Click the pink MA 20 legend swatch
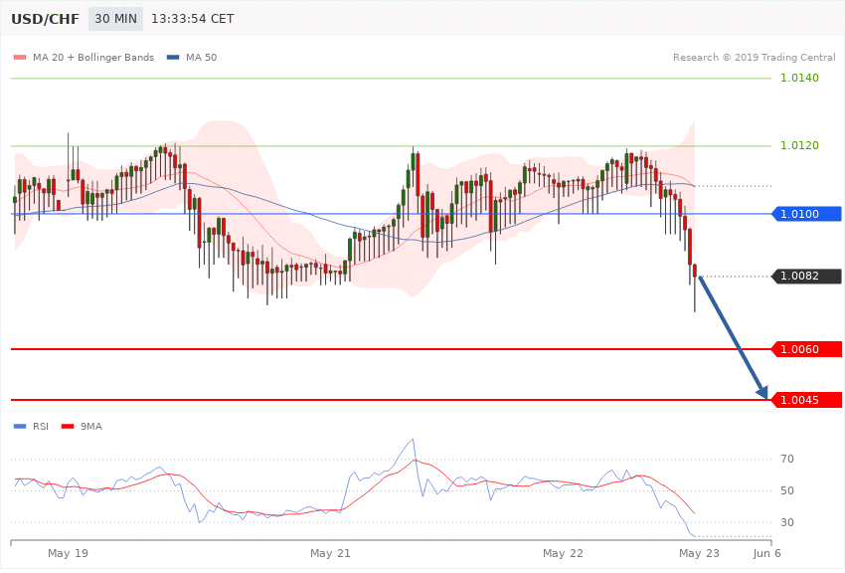Viewport: 845px width, 573px height. click(x=20, y=57)
